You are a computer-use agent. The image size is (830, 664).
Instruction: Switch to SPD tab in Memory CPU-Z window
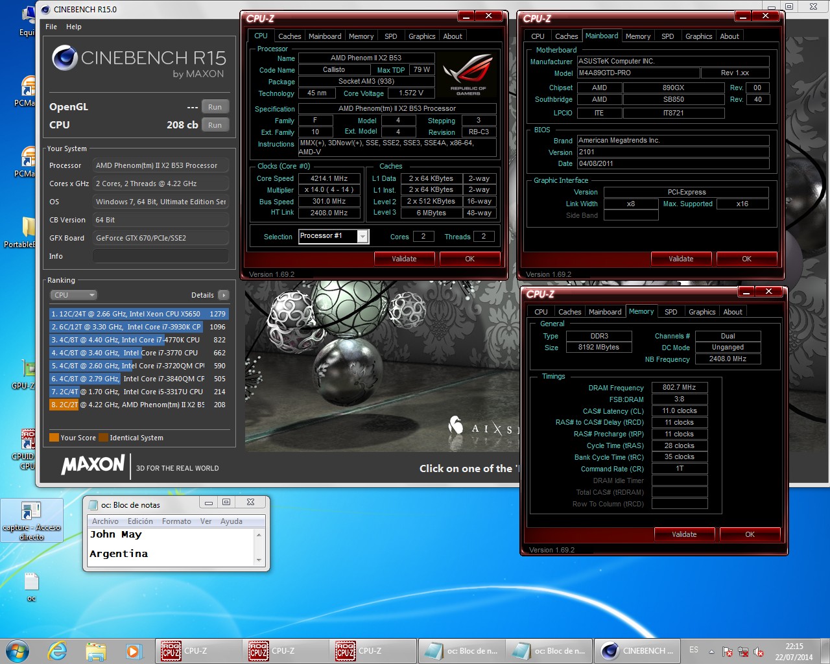tap(670, 312)
